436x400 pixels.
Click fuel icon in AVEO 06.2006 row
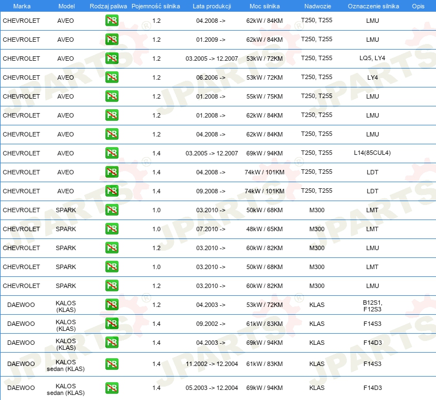pos(112,77)
